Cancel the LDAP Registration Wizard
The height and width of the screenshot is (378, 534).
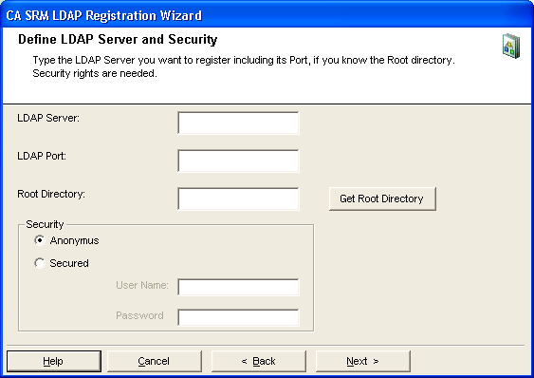(x=155, y=361)
